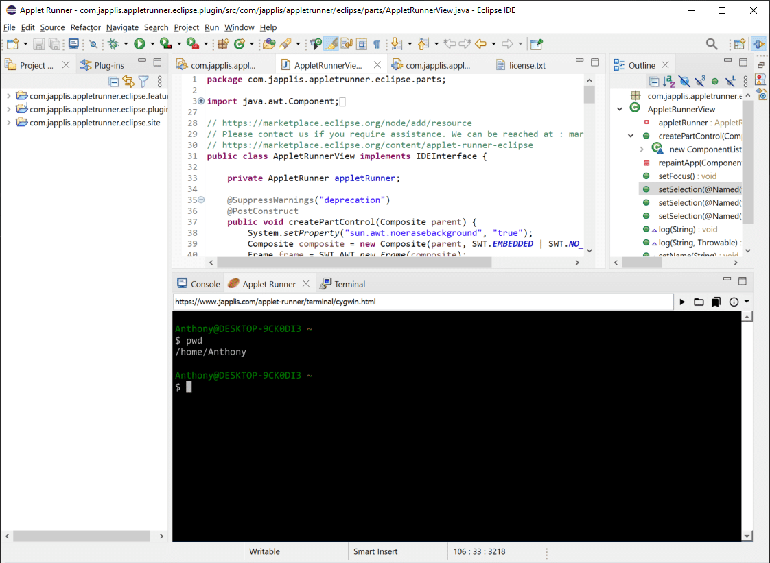The width and height of the screenshot is (770, 563).
Task: Click the New Java Package icon
Action: coord(224,44)
